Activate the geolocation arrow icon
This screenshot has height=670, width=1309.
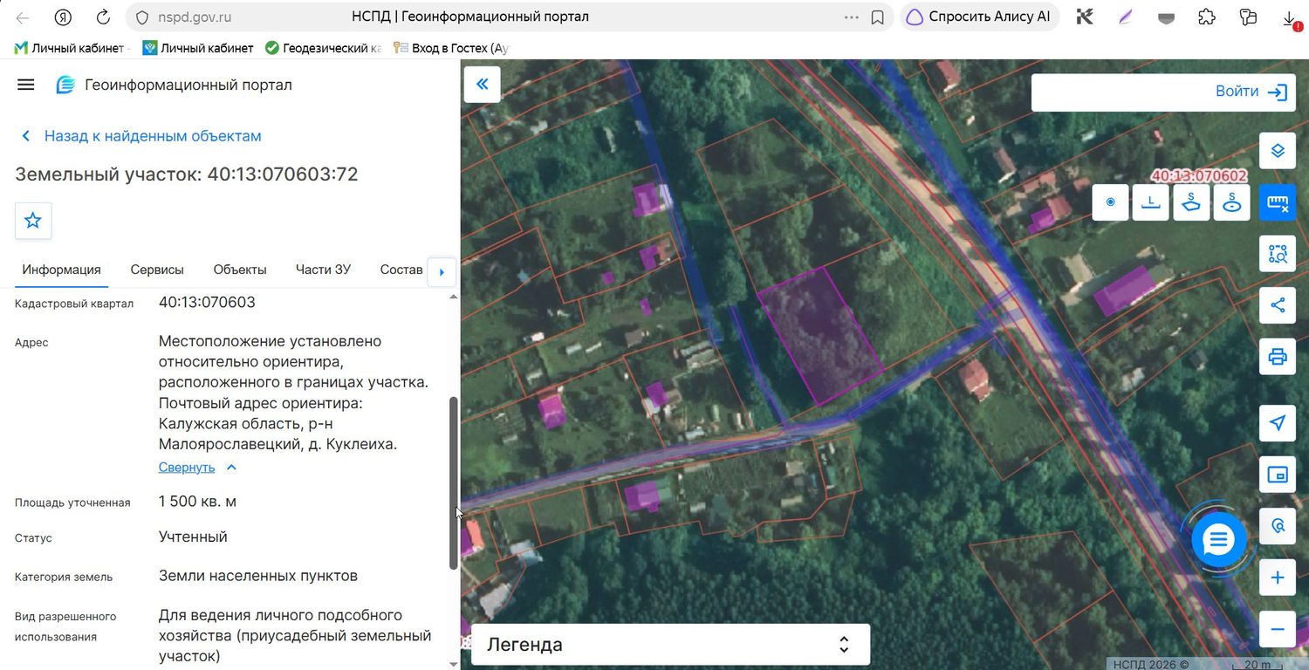tap(1278, 423)
